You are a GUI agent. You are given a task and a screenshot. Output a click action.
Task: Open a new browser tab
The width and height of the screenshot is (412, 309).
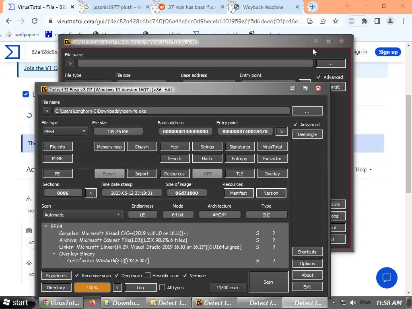coord(312,7)
